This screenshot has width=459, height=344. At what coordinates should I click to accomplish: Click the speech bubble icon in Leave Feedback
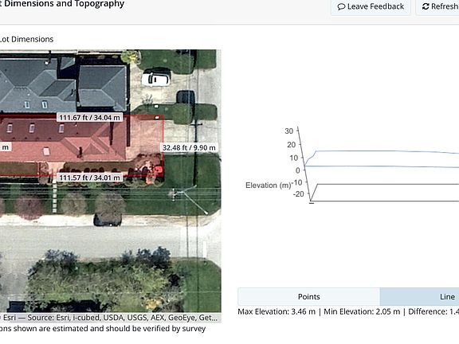point(341,6)
